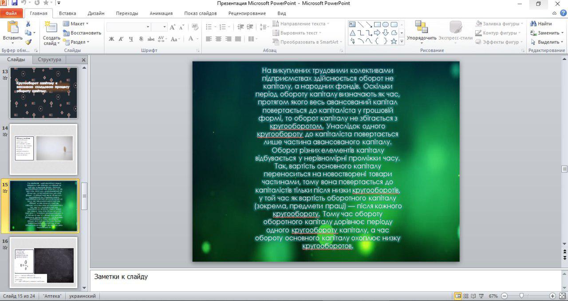Image resolution: width=568 pixels, height=301 pixels.
Task: Toggle center text alignment
Action: (x=218, y=39)
